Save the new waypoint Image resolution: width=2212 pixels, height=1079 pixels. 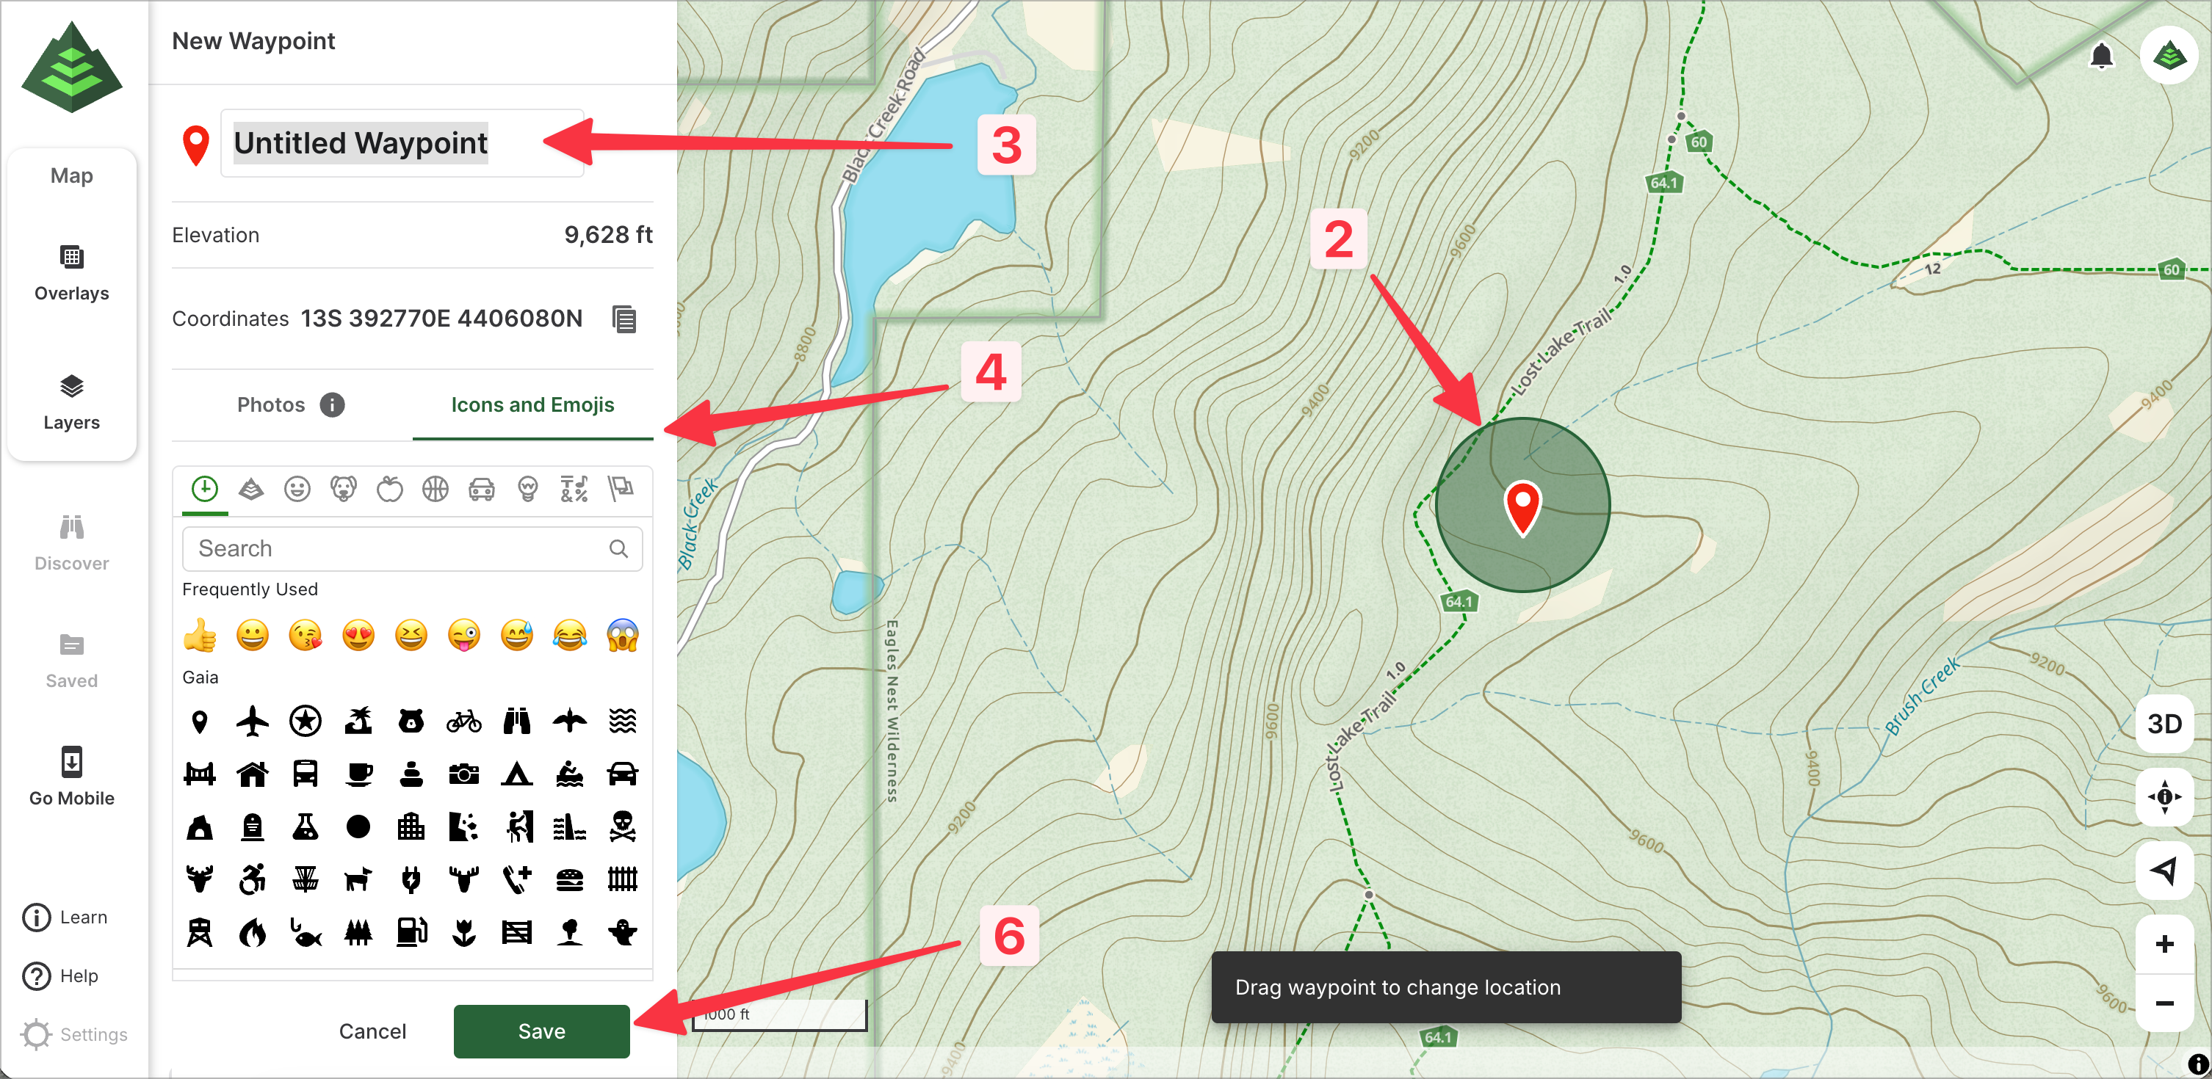coord(541,1031)
